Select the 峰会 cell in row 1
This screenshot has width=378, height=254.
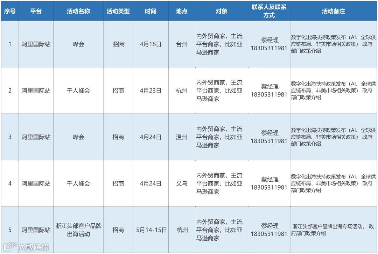78,44
